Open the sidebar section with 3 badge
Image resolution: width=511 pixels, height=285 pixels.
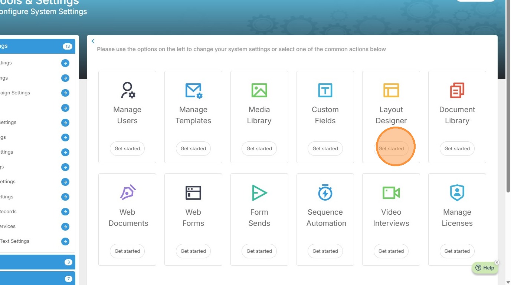pos(37,262)
